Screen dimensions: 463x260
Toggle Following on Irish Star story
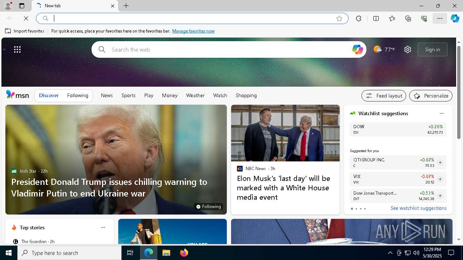pyautogui.click(x=208, y=207)
